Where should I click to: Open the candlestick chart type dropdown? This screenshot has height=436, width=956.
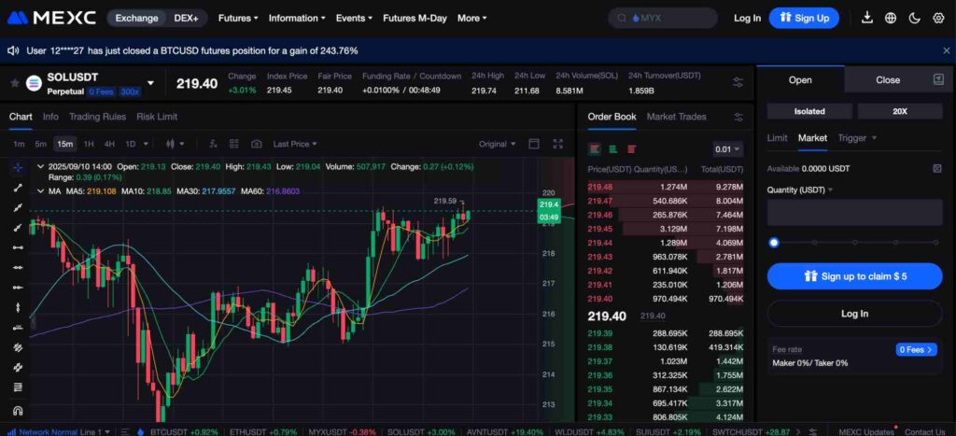(175, 144)
